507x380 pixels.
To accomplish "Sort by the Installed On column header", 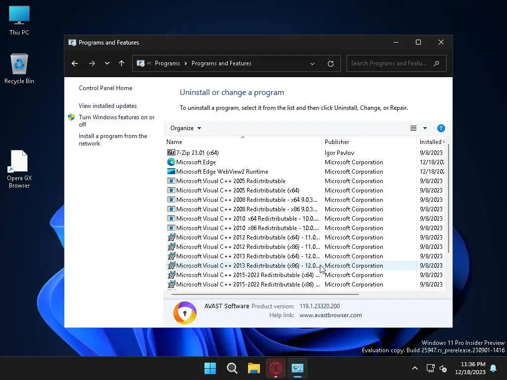I will [432, 142].
